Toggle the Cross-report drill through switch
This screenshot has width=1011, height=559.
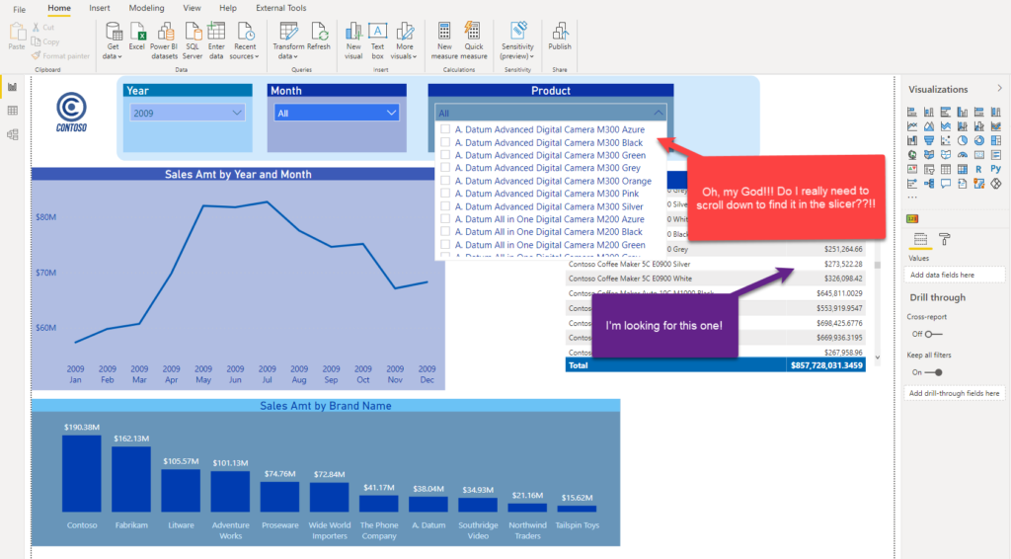tap(933, 334)
